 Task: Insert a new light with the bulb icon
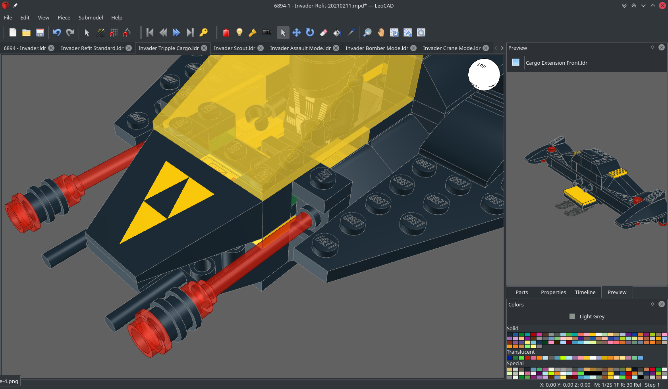pyautogui.click(x=239, y=33)
